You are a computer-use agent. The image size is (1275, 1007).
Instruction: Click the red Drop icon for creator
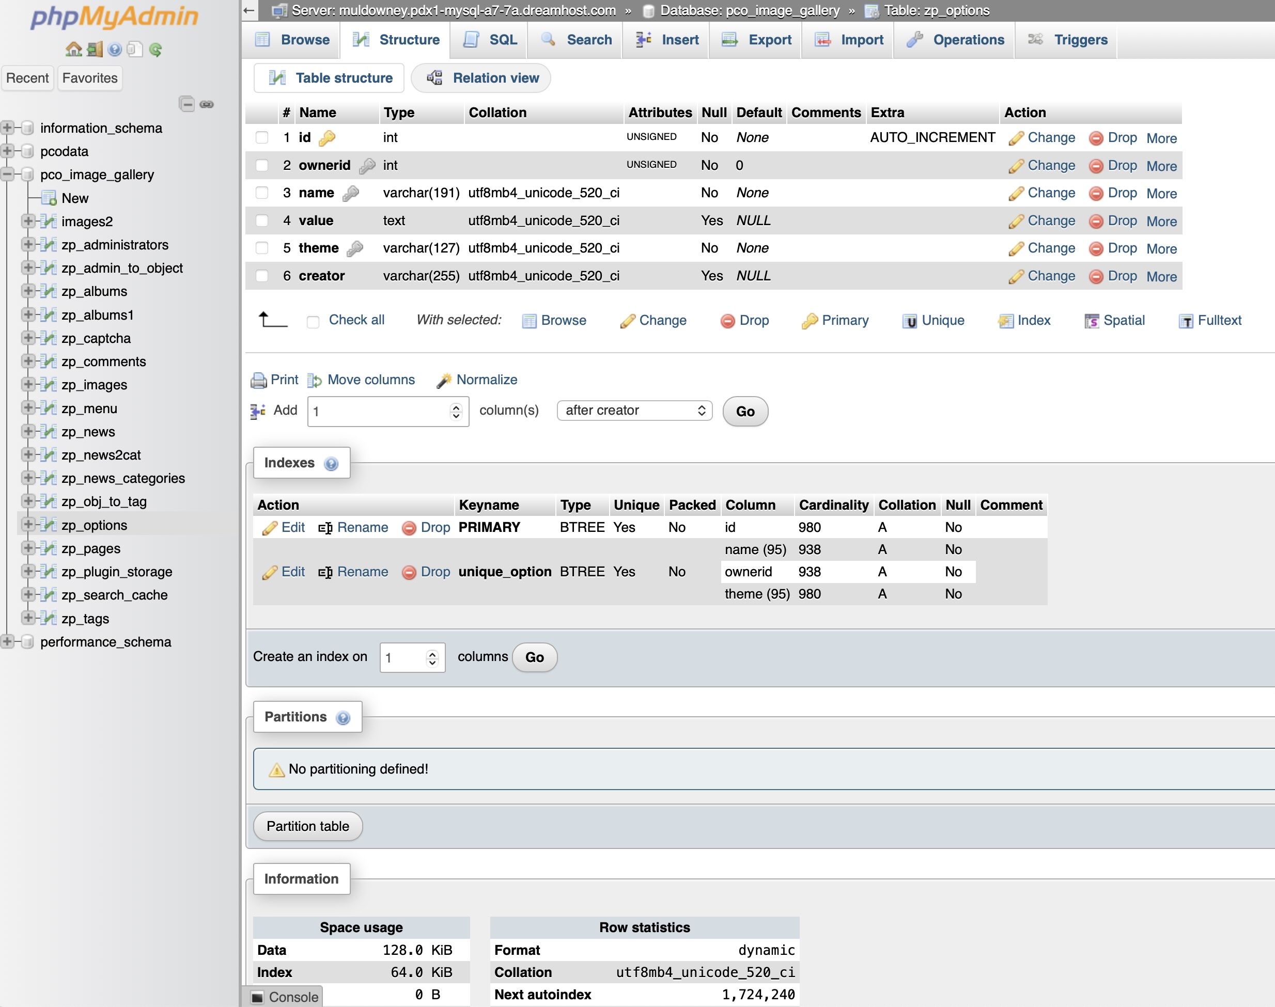[x=1096, y=276]
